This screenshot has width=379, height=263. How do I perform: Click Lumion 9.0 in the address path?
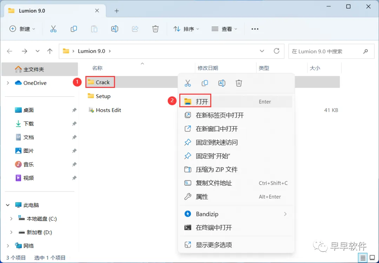pos(91,51)
